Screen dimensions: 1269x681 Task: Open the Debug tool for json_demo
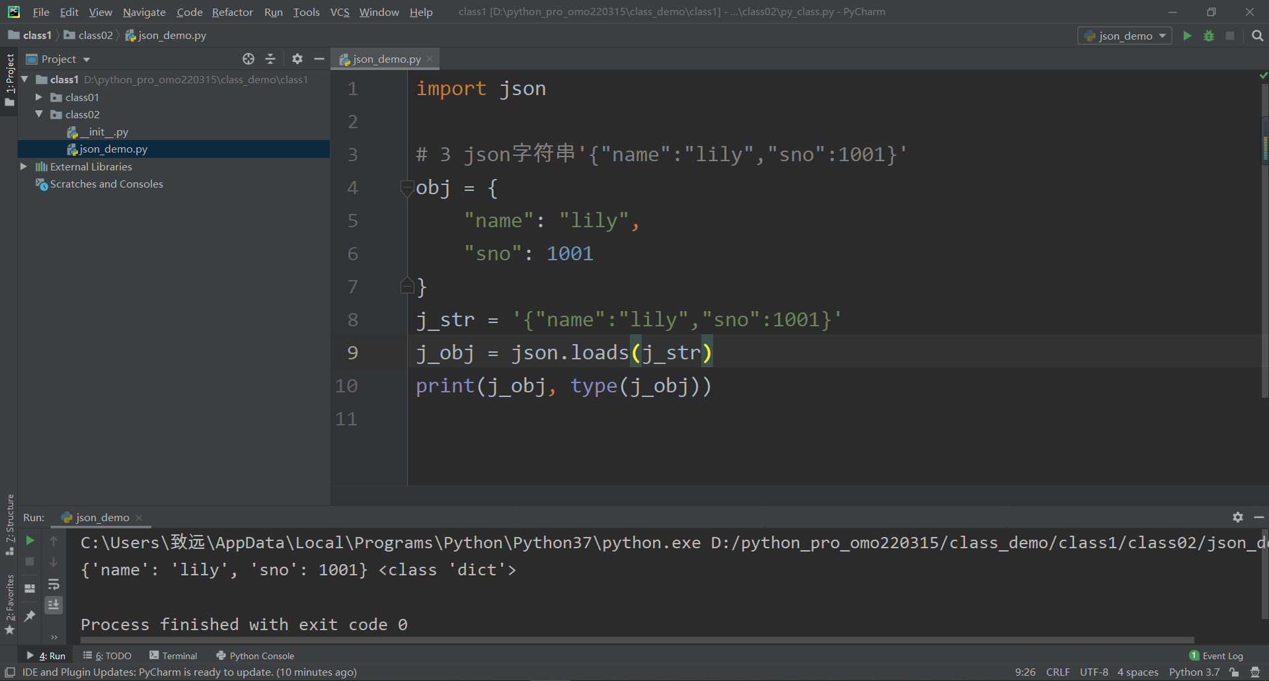point(1209,36)
